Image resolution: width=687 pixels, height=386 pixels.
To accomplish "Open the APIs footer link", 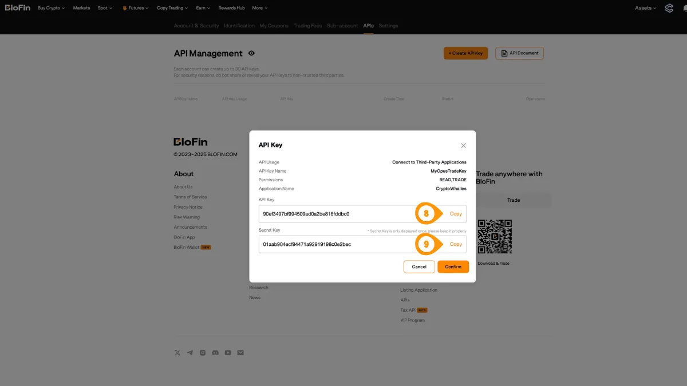I will (405, 300).
